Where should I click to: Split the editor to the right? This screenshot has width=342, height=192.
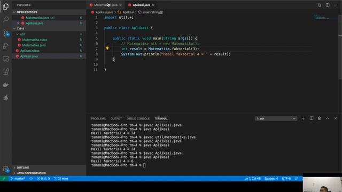point(328,5)
